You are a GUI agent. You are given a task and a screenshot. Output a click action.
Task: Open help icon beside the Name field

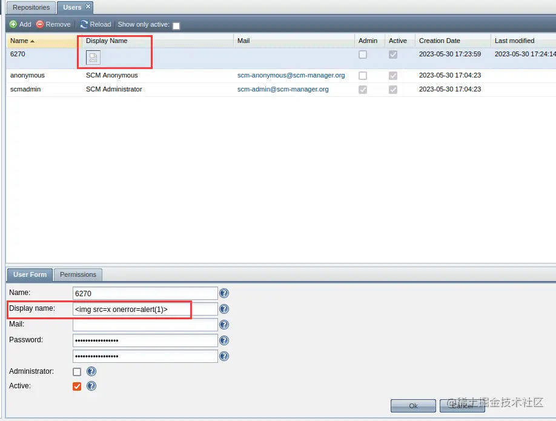[224, 293]
